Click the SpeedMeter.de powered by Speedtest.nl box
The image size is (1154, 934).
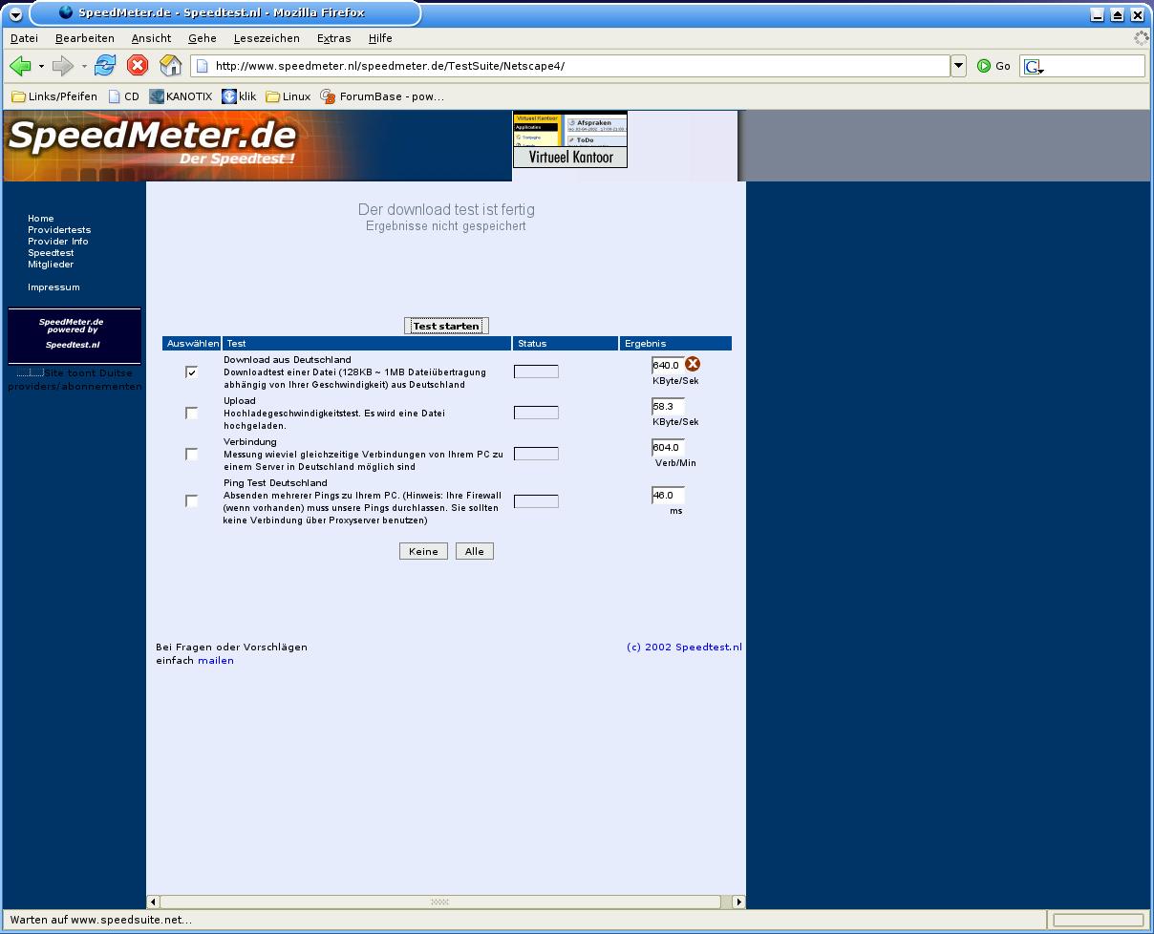coord(75,336)
